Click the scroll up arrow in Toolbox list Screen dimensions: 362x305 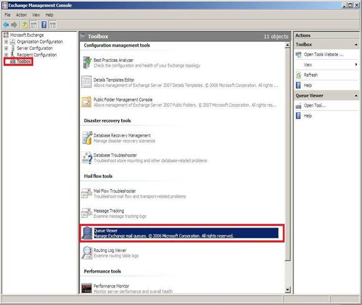coord(288,45)
